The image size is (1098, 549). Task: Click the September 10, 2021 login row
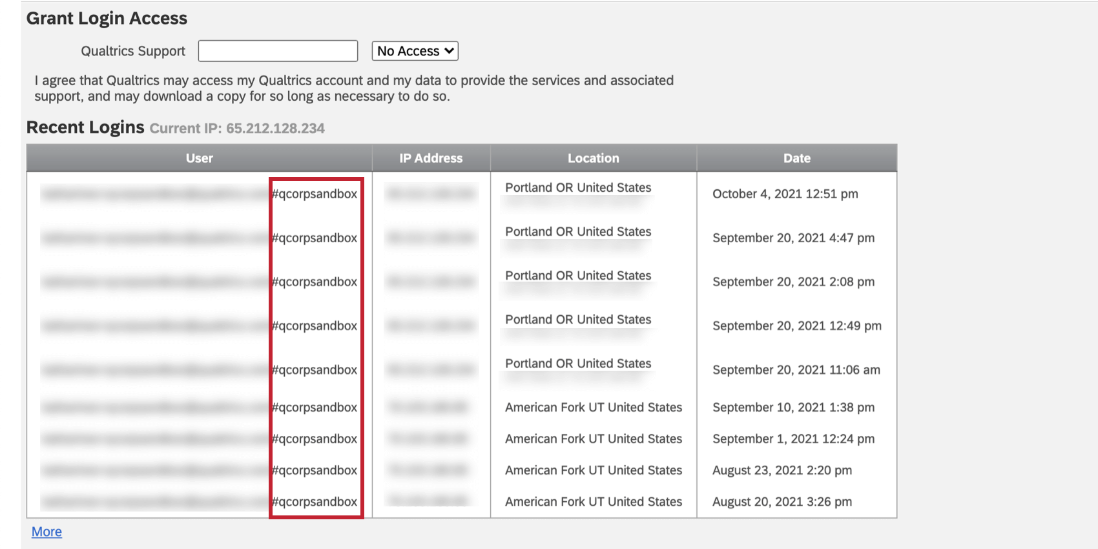pyautogui.click(x=793, y=408)
